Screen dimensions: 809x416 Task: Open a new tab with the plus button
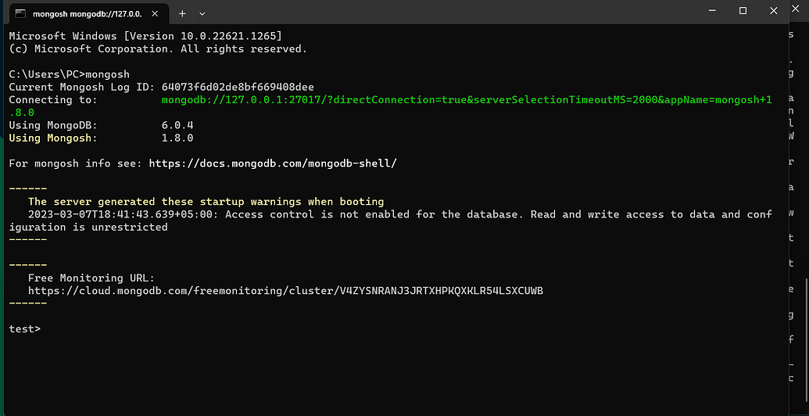pyautogui.click(x=182, y=13)
